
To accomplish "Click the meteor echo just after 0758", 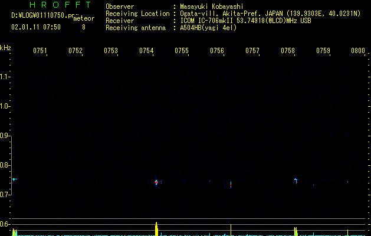I will (296, 181).
